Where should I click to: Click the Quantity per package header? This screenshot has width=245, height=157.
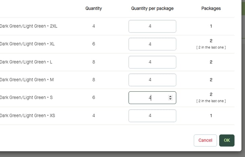tap(152, 8)
